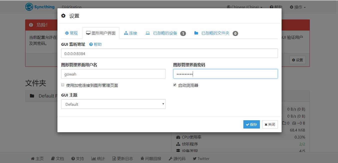Viewport: 338px width, 163px height.
Task: Click the 统计 bar chart icon in footer
Action: point(94,158)
